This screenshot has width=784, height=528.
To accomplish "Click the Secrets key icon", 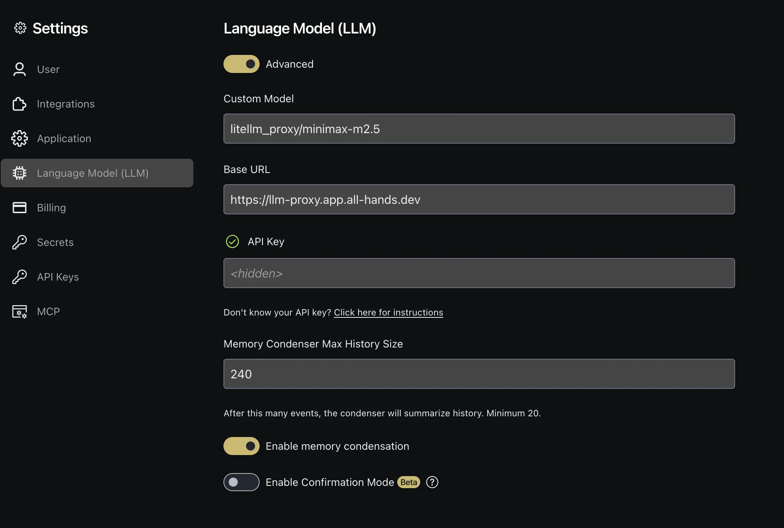I will click(20, 242).
